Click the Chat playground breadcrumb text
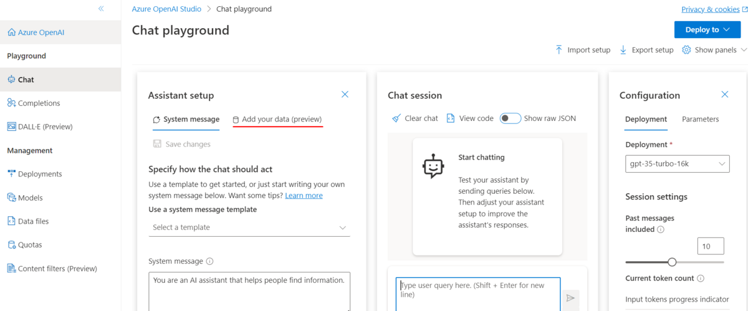The height and width of the screenshot is (311, 748). (x=244, y=9)
